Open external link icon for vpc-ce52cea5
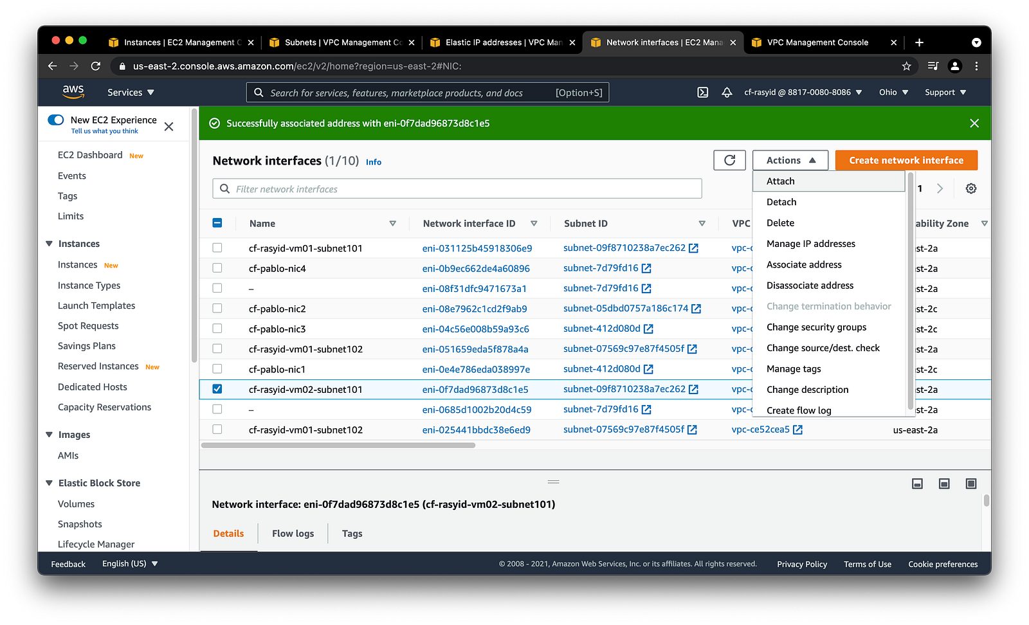Viewport: 1029px width, 625px height. [x=797, y=430]
